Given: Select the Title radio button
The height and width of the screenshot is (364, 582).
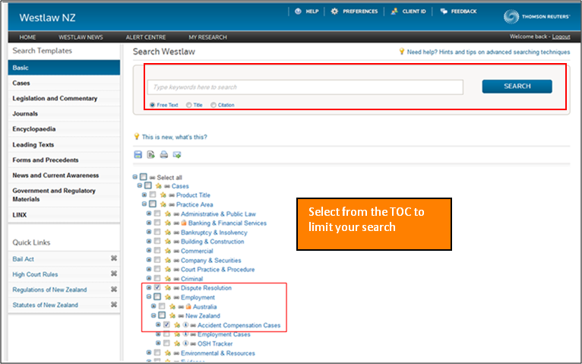Looking at the screenshot, I should point(189,105).
